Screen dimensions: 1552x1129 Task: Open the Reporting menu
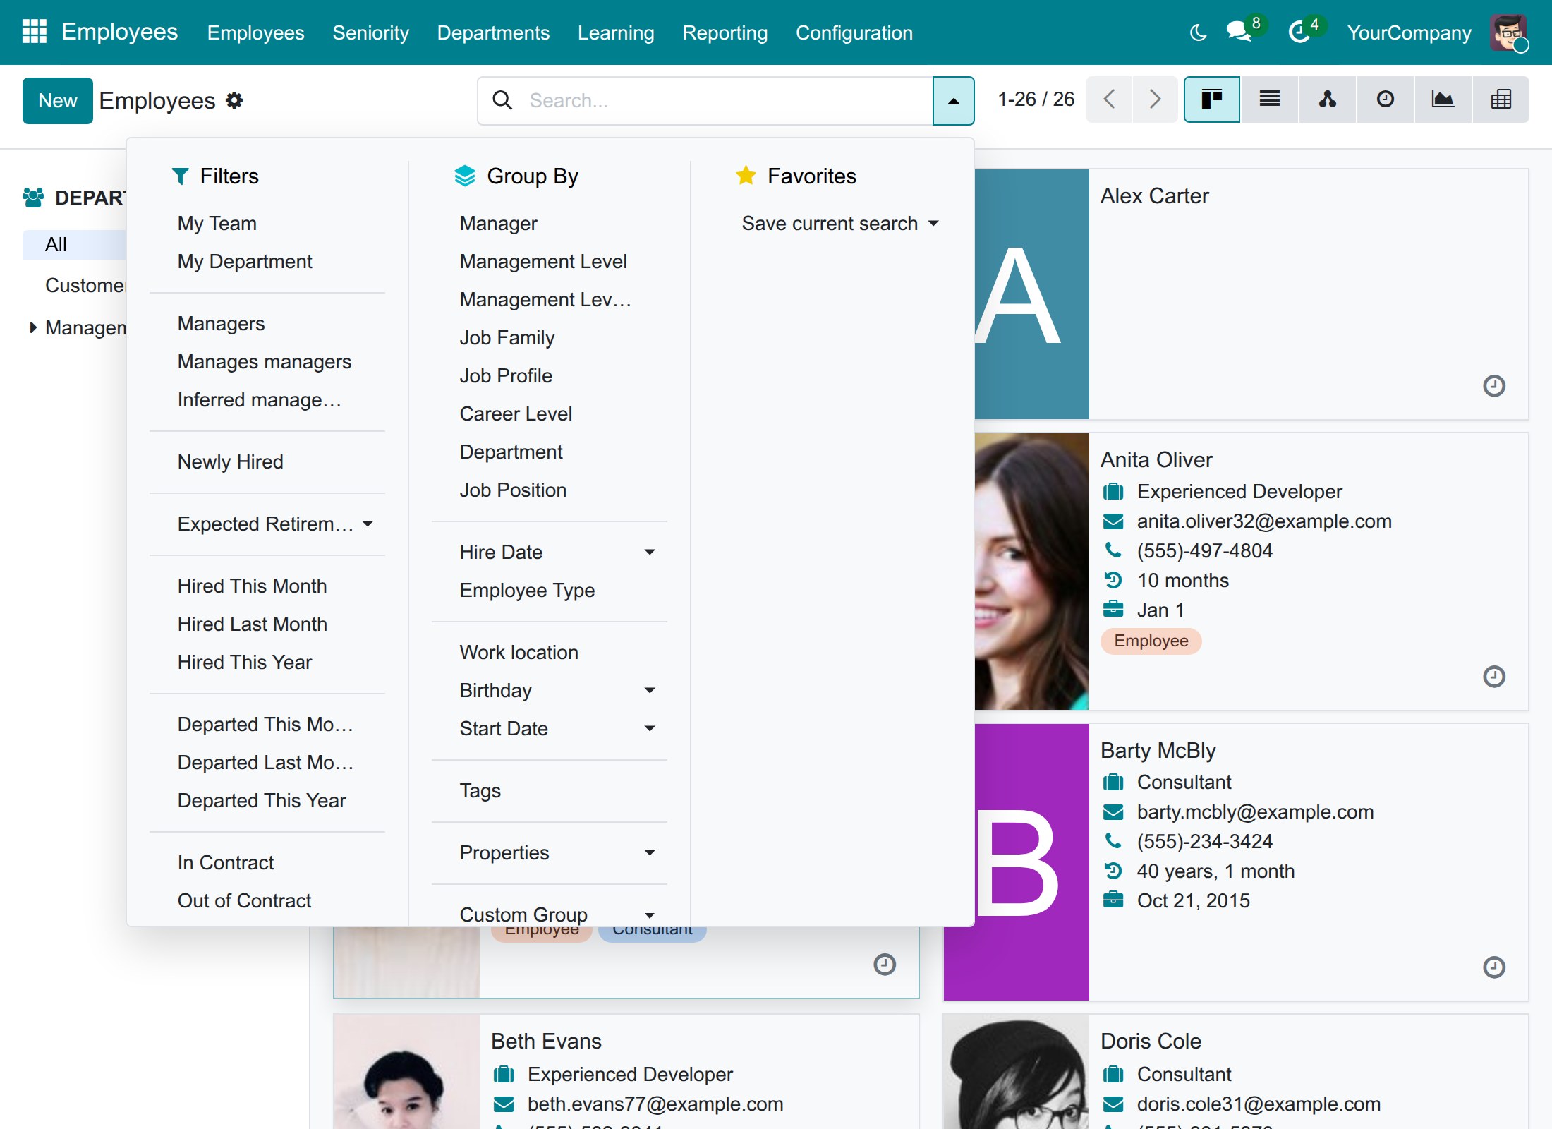(x=725, y=32)
